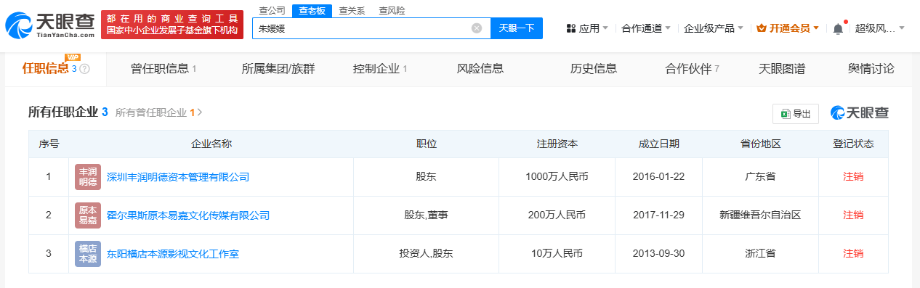The image size is (920, 288).
Task: Click the 丰润明德 company logo thumbnail
Action: 88,177
